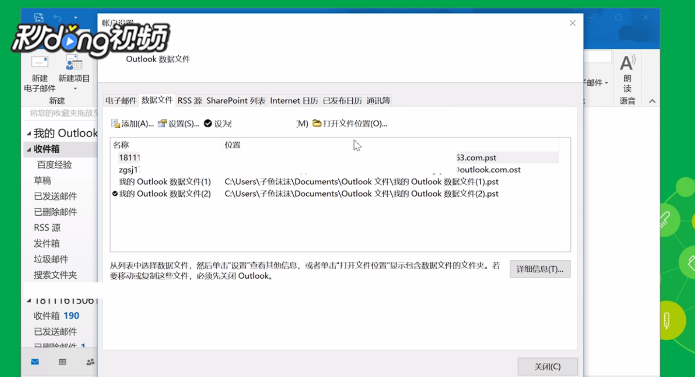The image size is (695, 377).
Task: Open the customize quick access toolbar dropdown
Action: coord(76,17)
